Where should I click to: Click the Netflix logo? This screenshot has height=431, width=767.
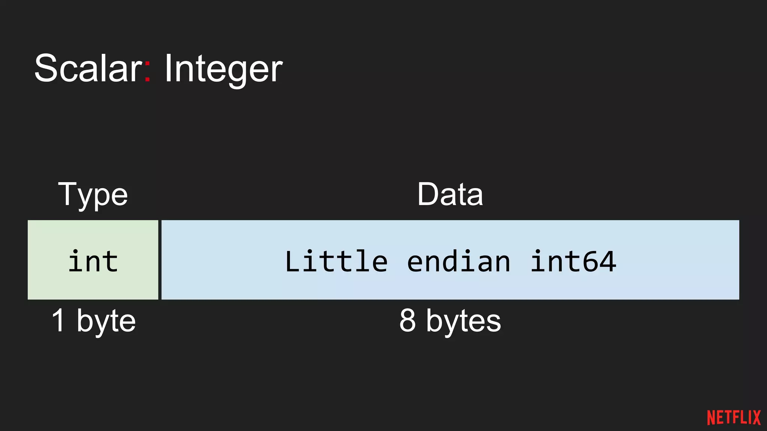(734, 418)
